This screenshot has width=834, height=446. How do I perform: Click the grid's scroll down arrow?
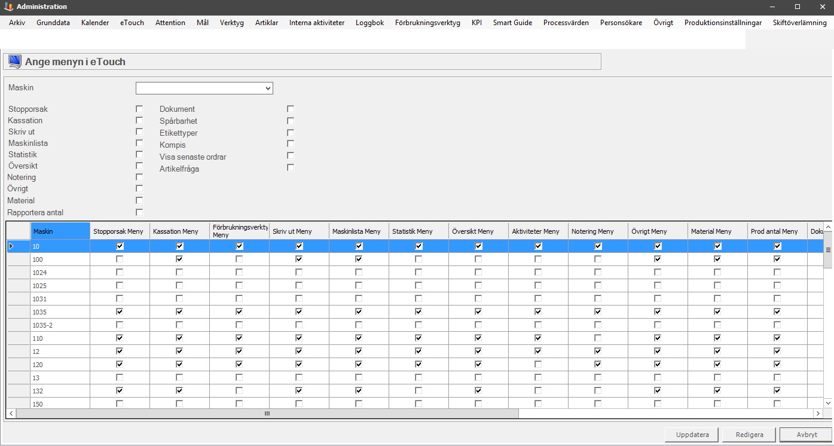coord(828,404)
